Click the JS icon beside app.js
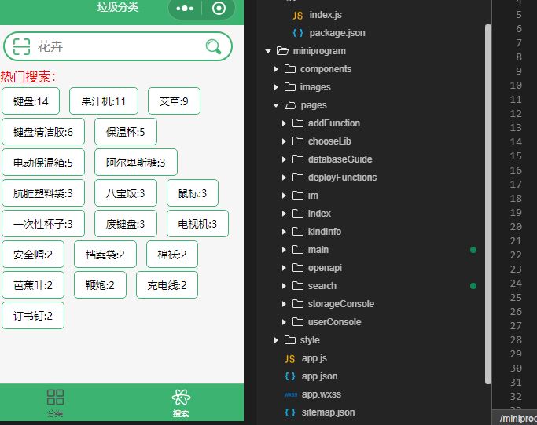The image size is (537, 425). (x=290, y=358)
